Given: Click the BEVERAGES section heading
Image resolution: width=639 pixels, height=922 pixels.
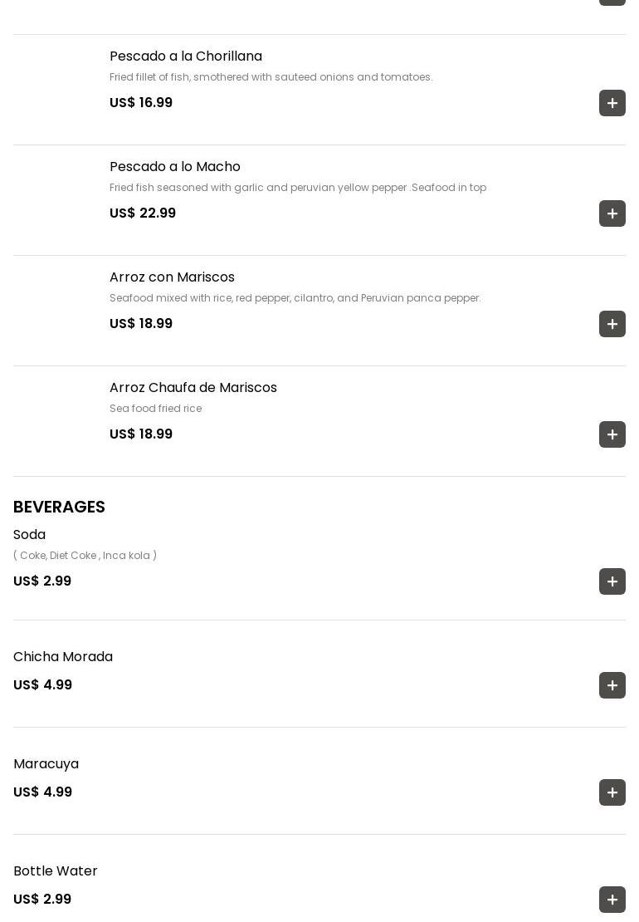Looking at the screenshot, I should [59, 507].
